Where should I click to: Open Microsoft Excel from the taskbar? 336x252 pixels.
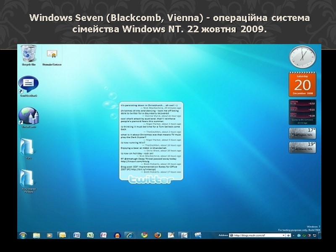[91, 235]
